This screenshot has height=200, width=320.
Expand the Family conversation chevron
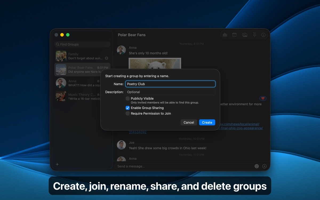107,58
